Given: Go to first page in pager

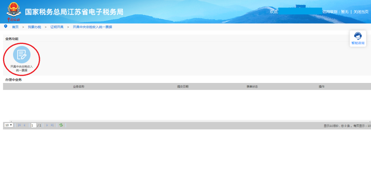Looking at the screenshot, I should pyautogui.click(x=19, y=125).
